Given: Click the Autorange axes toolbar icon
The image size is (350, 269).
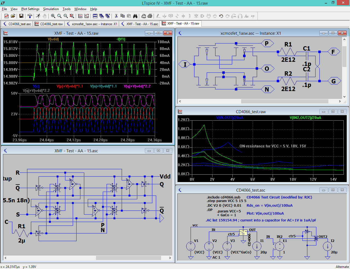Looking at the screenshot, I should [87, 16].
